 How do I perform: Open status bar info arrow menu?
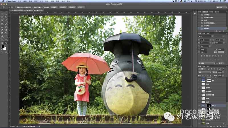coord(39,127)
